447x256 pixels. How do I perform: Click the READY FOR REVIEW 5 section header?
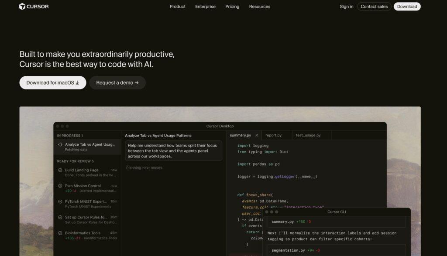coord(75,161)
